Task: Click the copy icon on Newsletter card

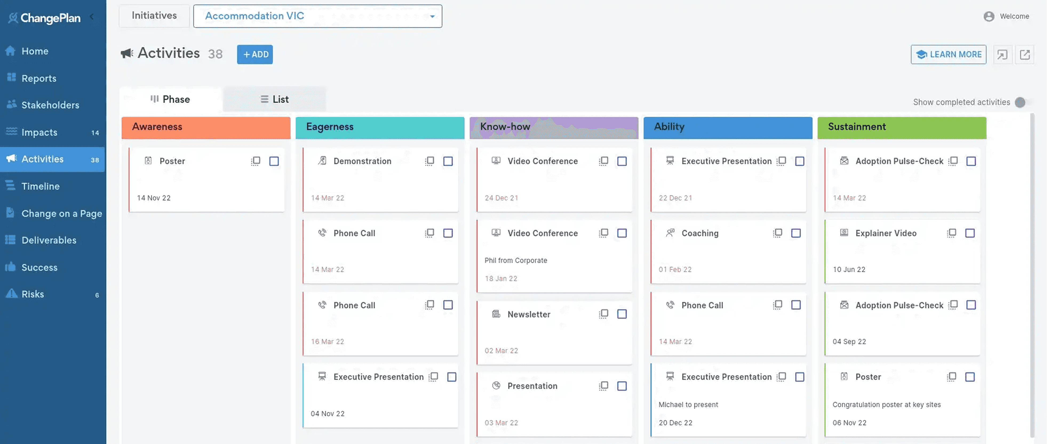Action: click(604, 314)
